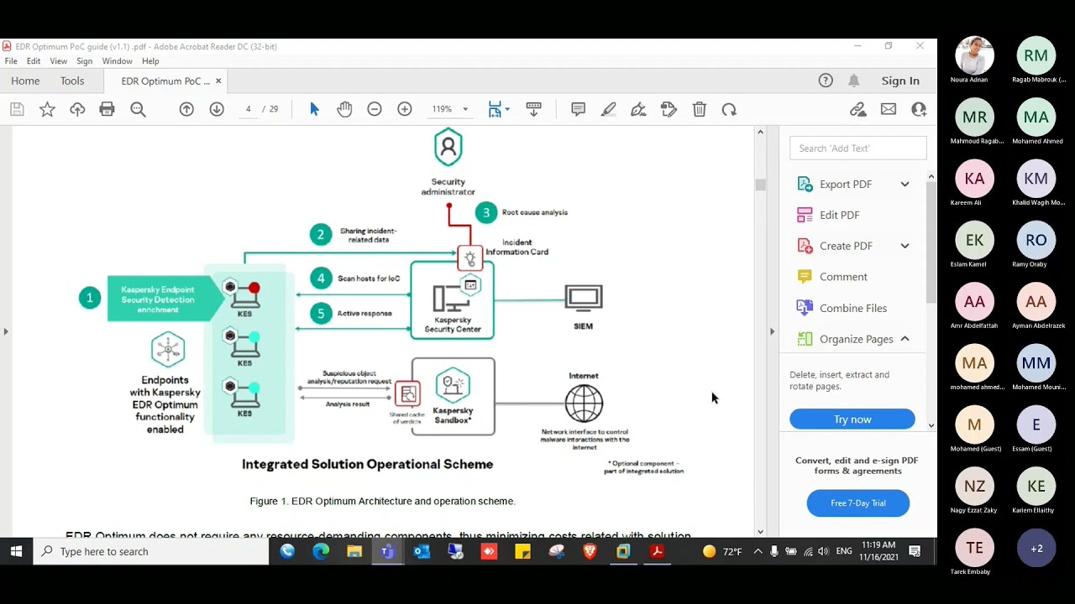Add a sticky note comment

[x=578, y=109]
